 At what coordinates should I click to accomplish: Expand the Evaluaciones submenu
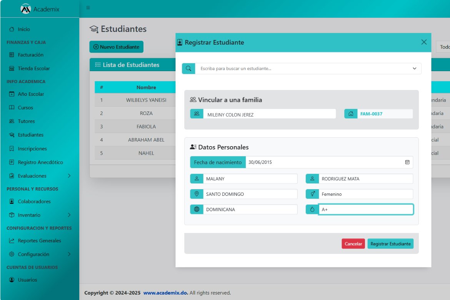(69, 176)
